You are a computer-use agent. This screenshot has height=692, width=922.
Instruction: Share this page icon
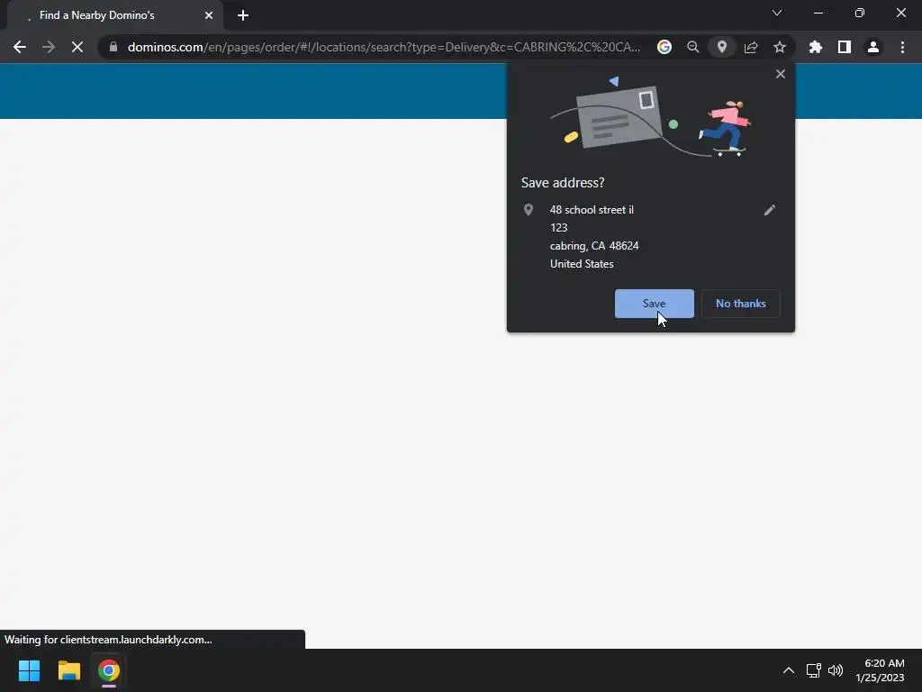pyautogui.click(x=751, y=47)
